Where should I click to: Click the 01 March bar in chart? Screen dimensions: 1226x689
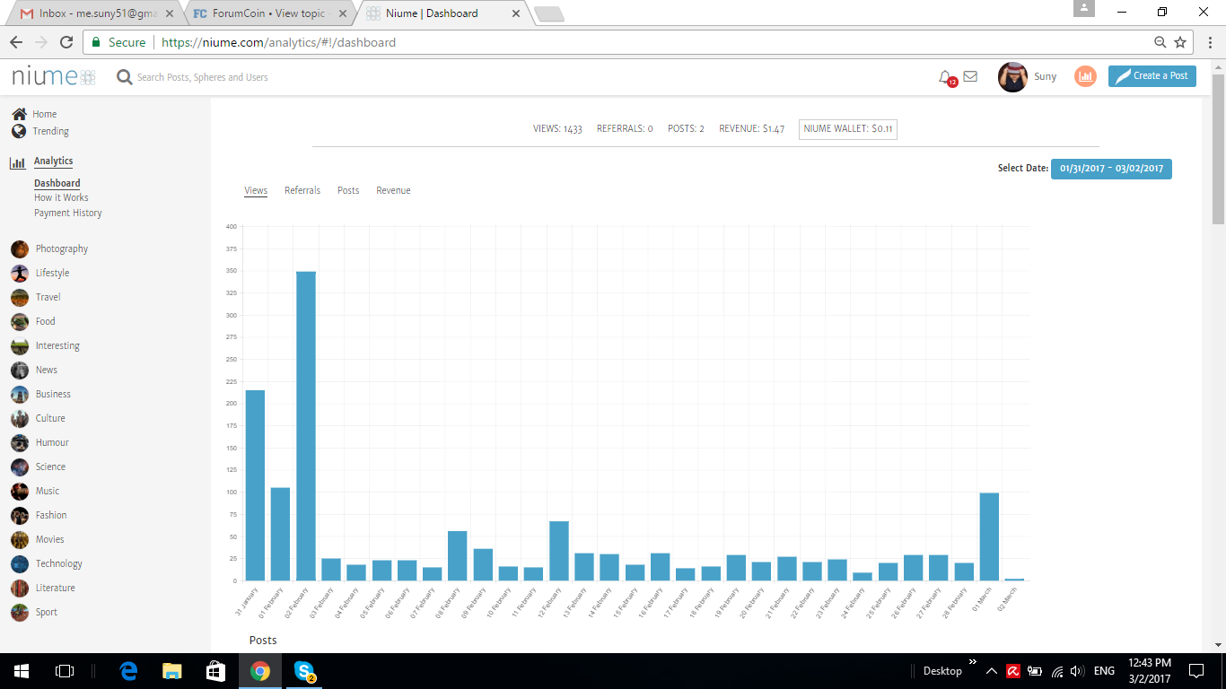(x=989, y=536)
